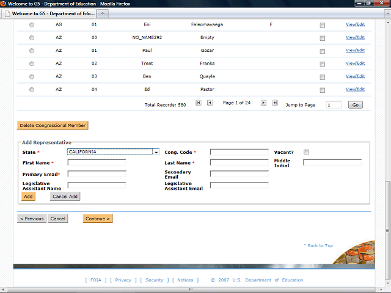Check the Vacant? checkbox
Image resolution: width=391 pixels, height=293 pixels.
click(x=307, y=152)
